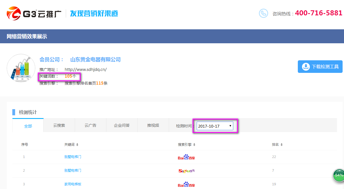The width and height of the screenshot is (344, 189).
Task: Open the 家用电梯板 keyword link
Action: [x=73, y=184]
